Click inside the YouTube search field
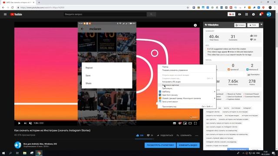This screenshot has height=156, width=278. 105,14
